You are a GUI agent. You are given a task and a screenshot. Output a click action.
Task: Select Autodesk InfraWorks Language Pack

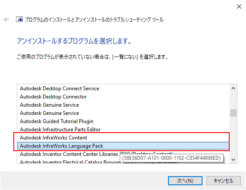click(123, 146)
